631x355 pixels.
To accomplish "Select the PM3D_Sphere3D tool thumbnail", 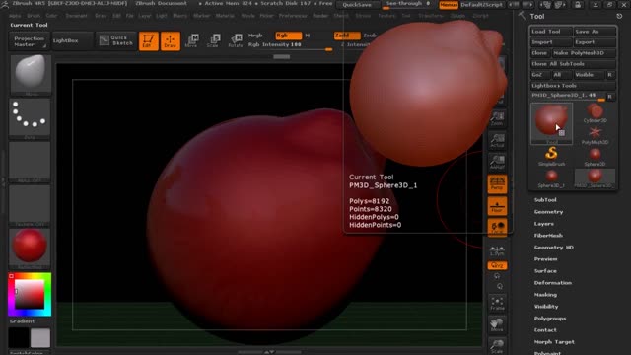I will tap(595, 178).
